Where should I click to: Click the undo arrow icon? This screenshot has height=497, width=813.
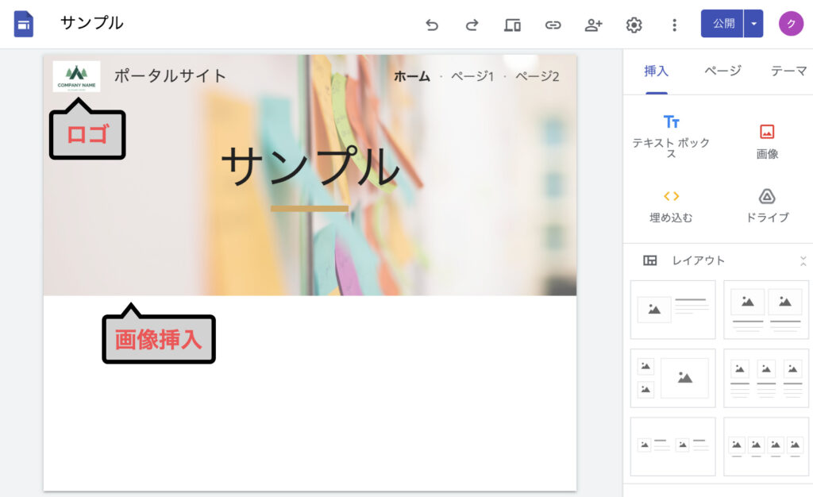coord(432,25)
